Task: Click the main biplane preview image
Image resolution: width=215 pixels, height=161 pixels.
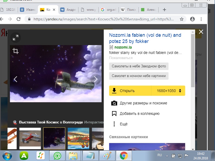Action: coord(56,74)
